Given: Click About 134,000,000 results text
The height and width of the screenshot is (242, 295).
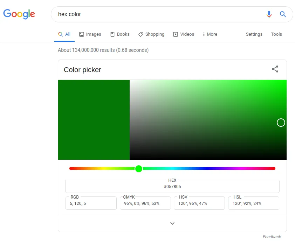Looking at the screenshot, I should click(x=103, y=50).
